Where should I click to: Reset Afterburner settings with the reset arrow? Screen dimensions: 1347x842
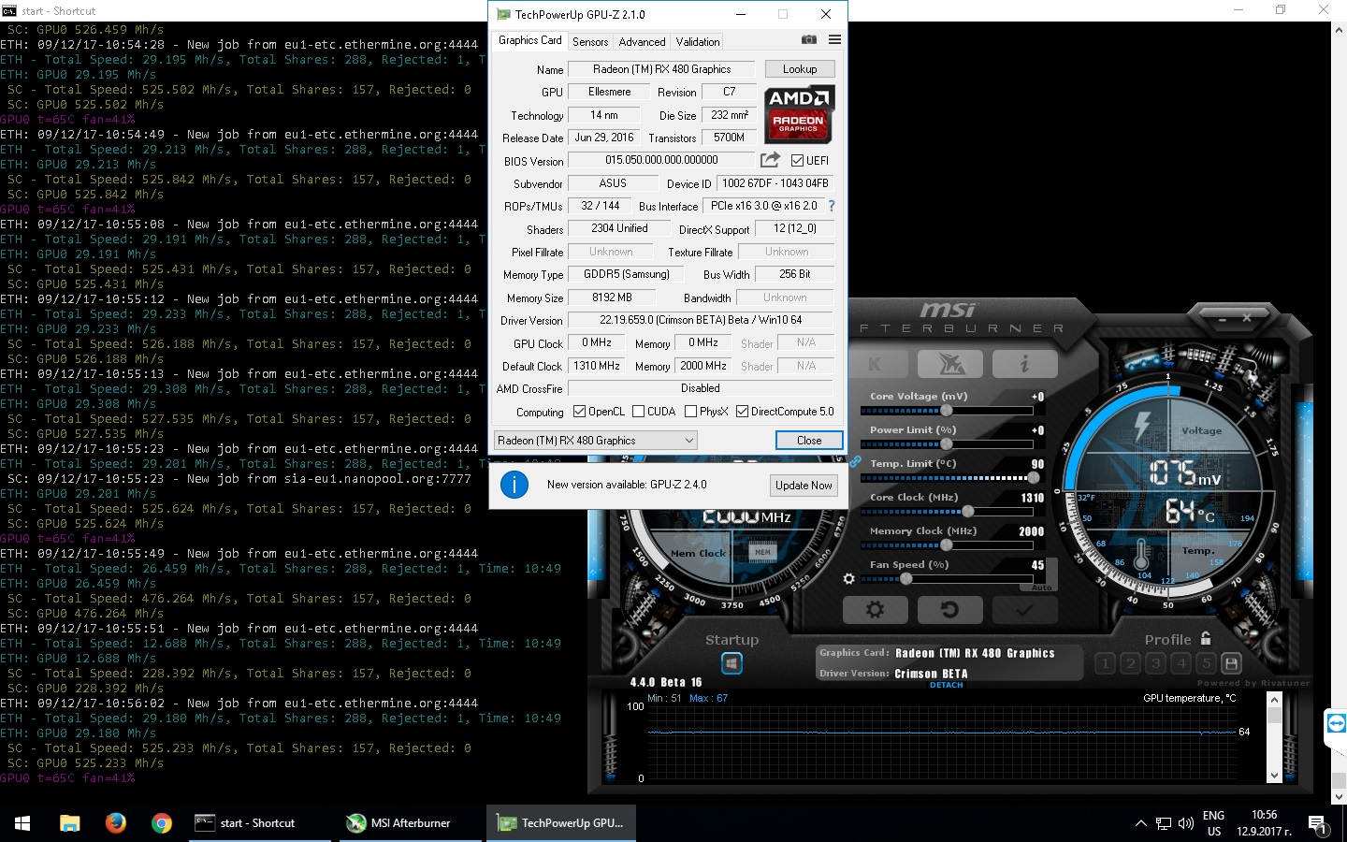click(949, 610)
